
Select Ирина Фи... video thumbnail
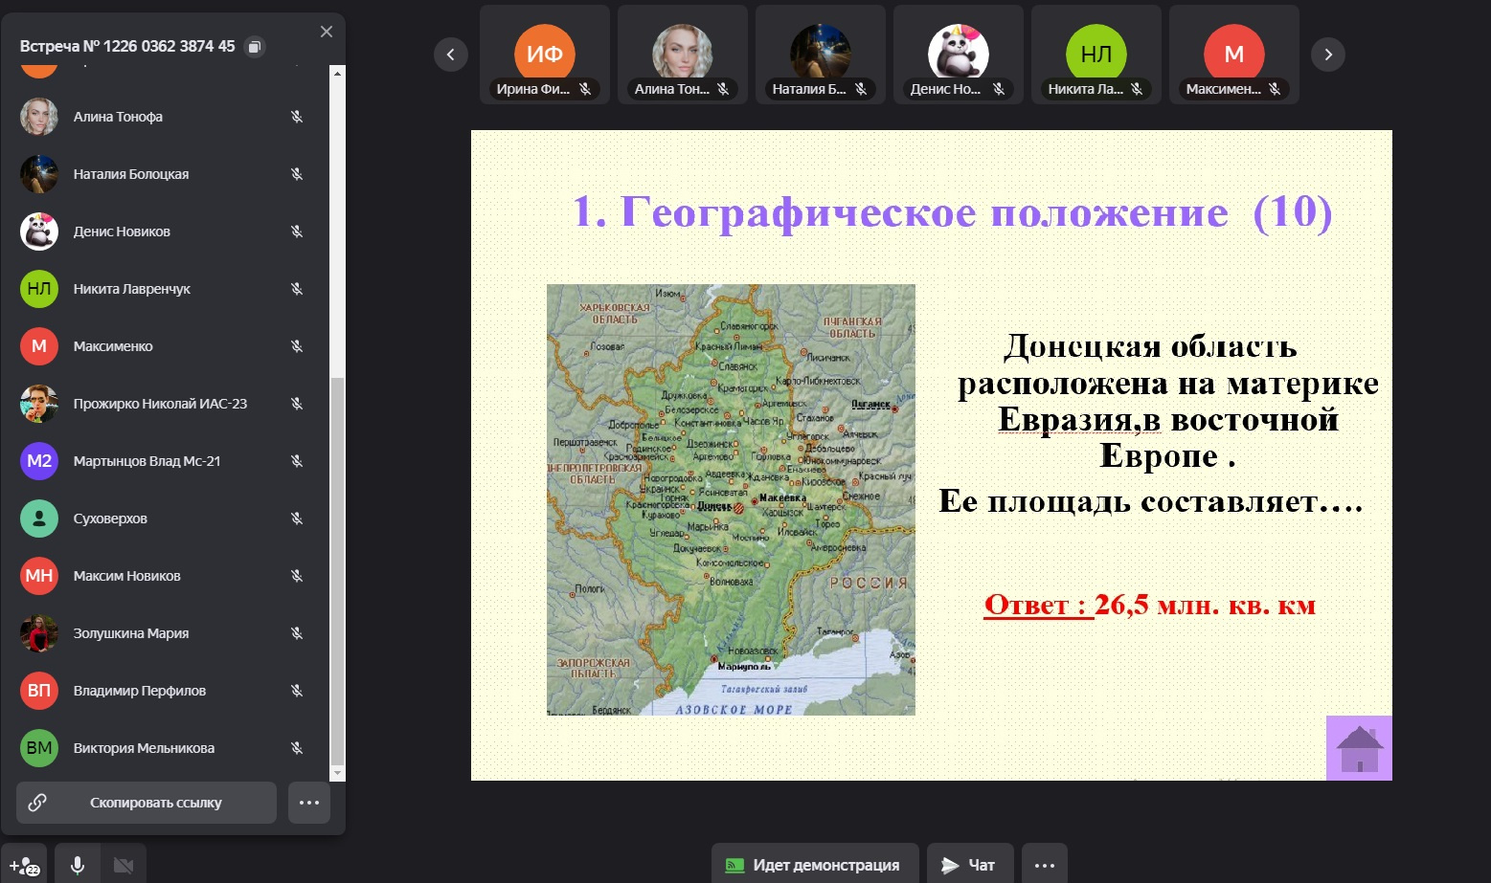coord(544,55)
